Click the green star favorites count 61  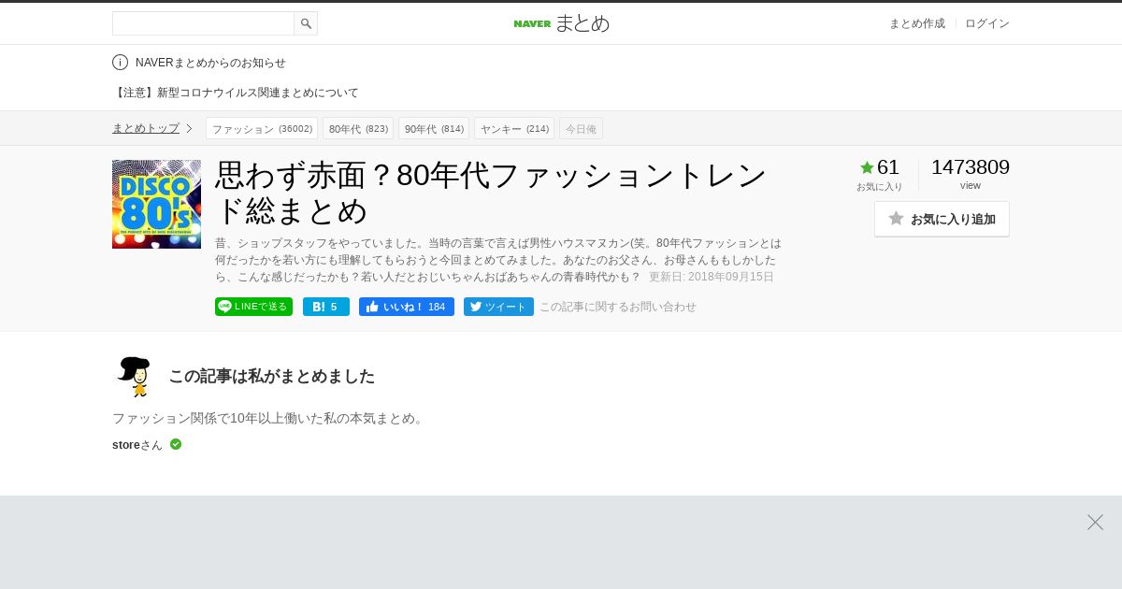coord(879,167)
